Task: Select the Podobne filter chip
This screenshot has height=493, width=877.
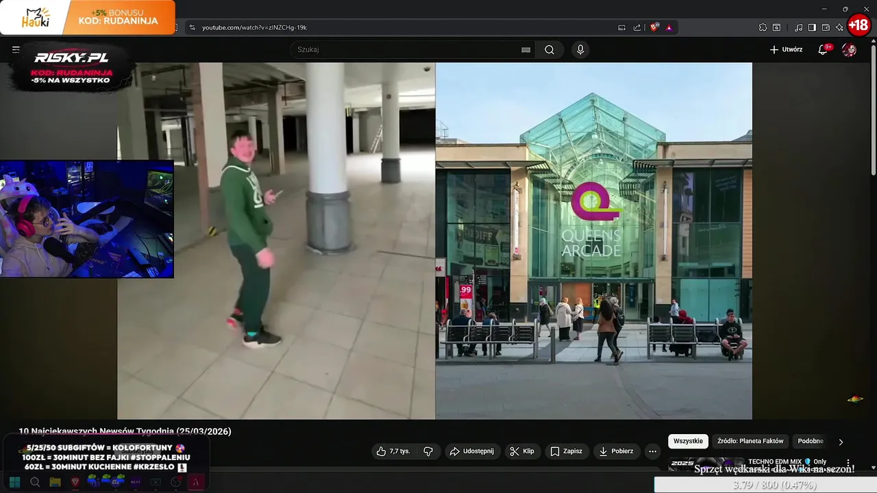Action: point(811,441)
